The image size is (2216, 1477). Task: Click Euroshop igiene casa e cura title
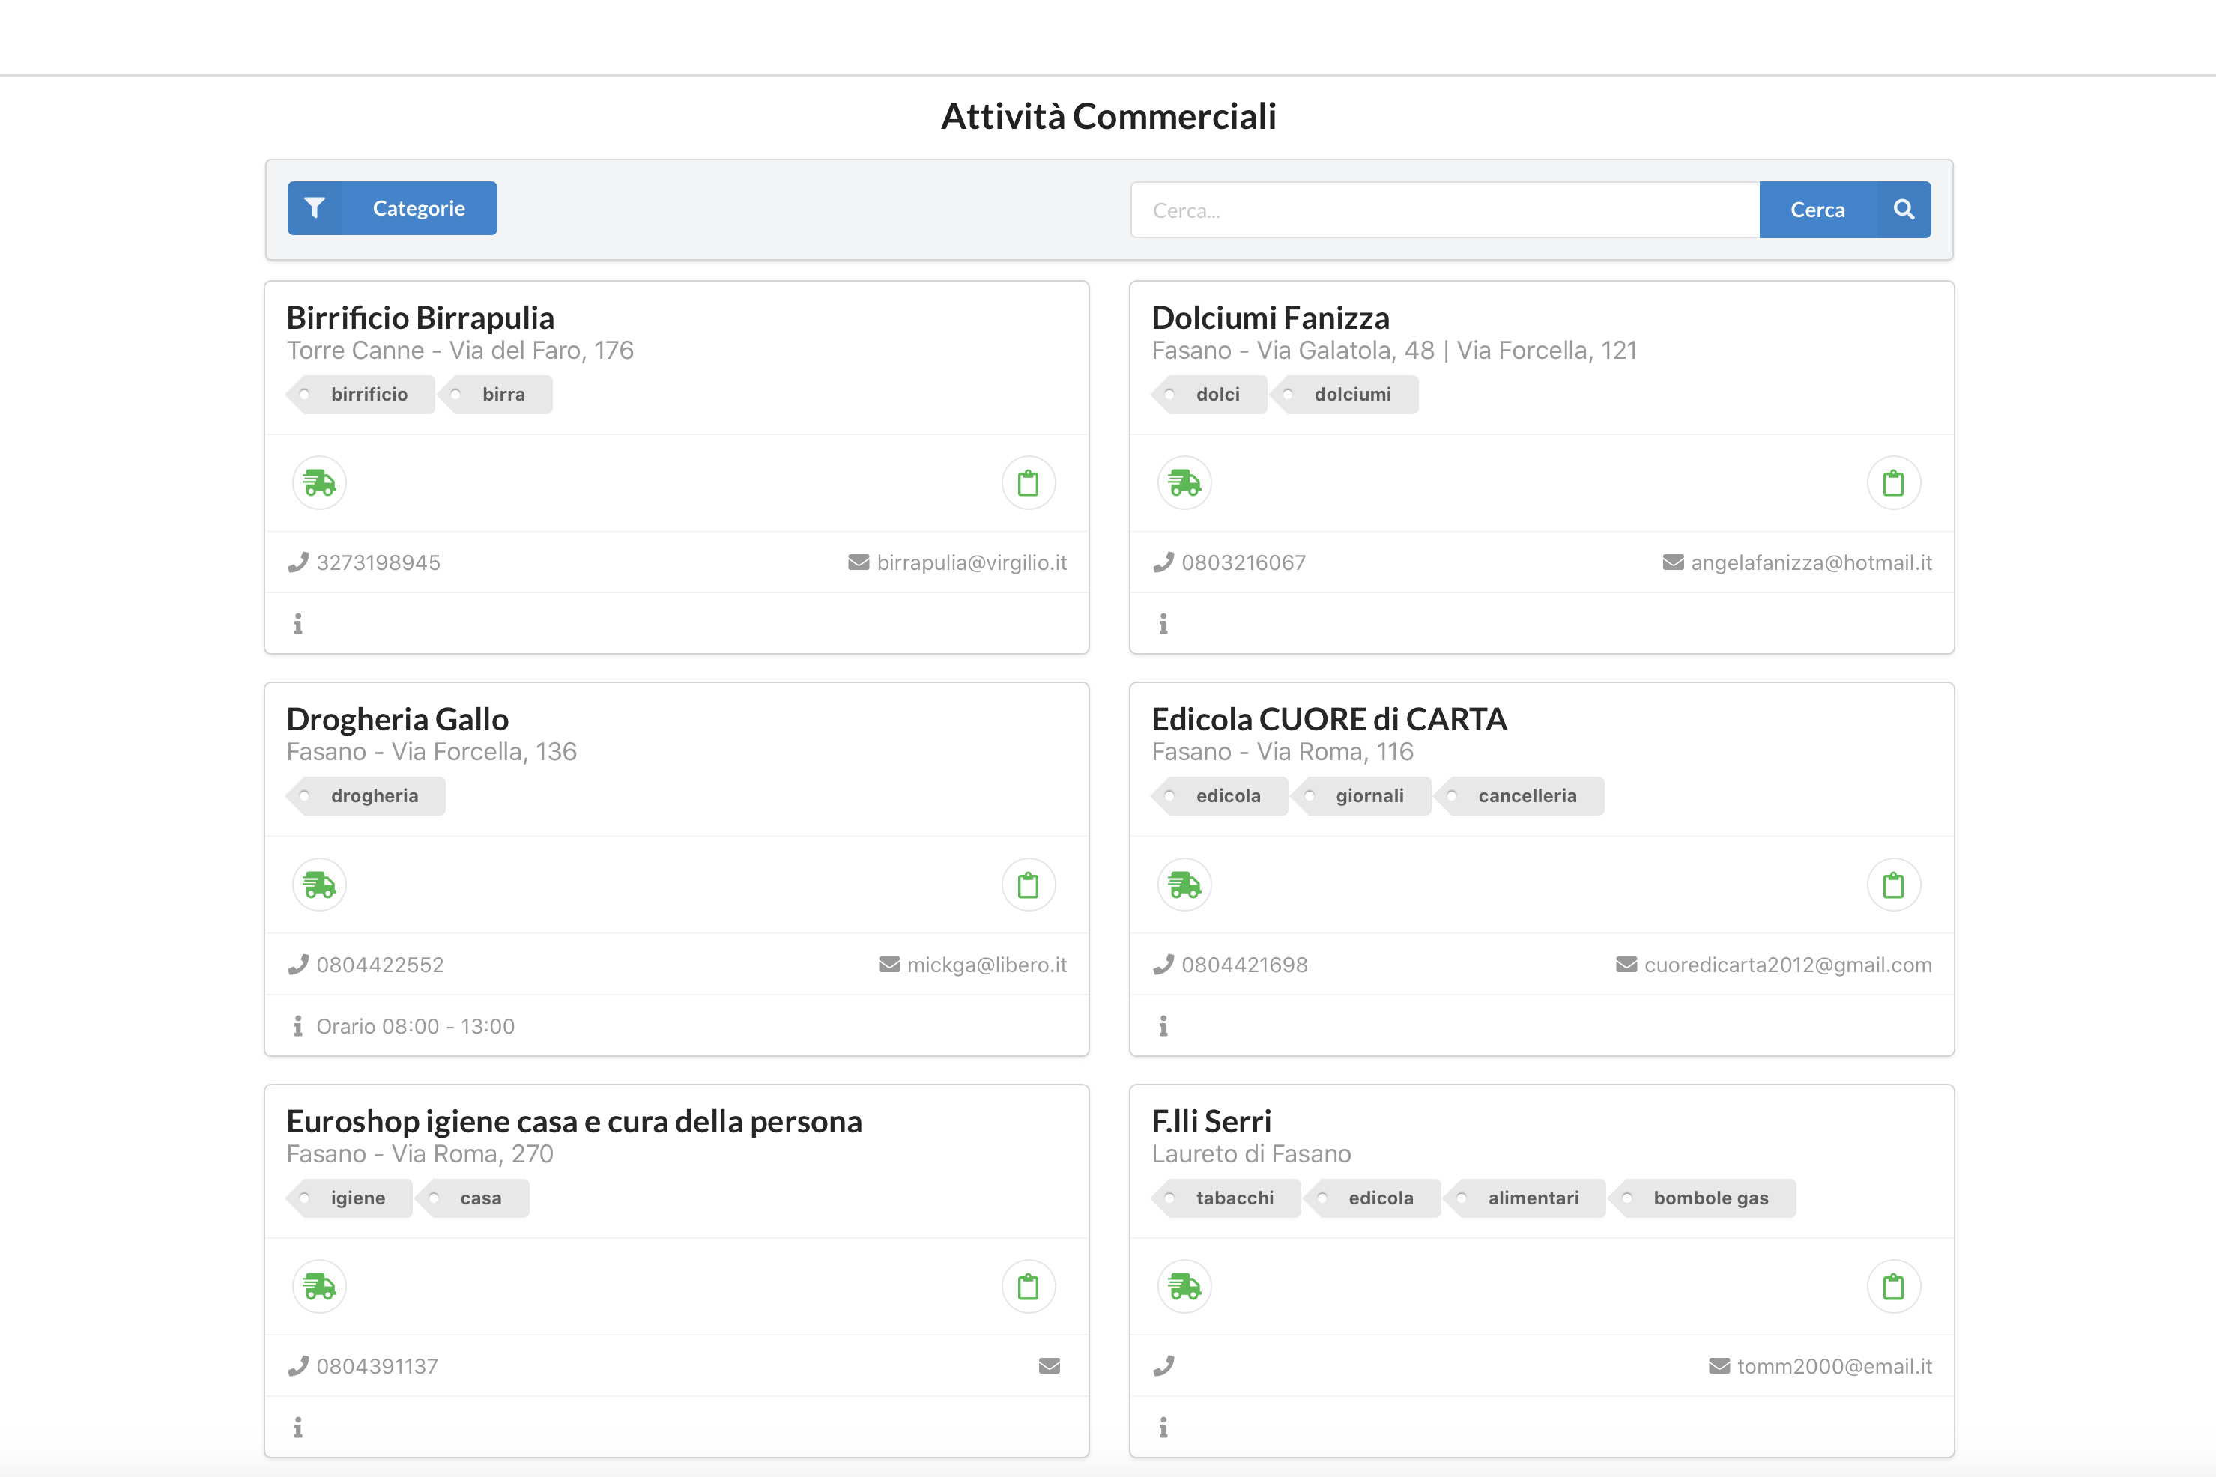574,1122
